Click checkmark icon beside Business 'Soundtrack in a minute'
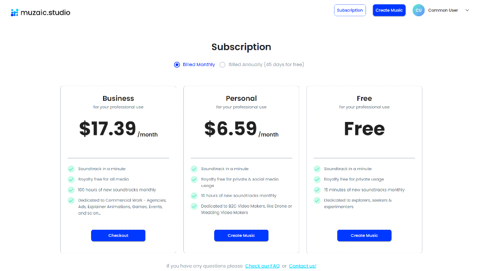This screenshot has width=481, height=271. pos(71,169)
